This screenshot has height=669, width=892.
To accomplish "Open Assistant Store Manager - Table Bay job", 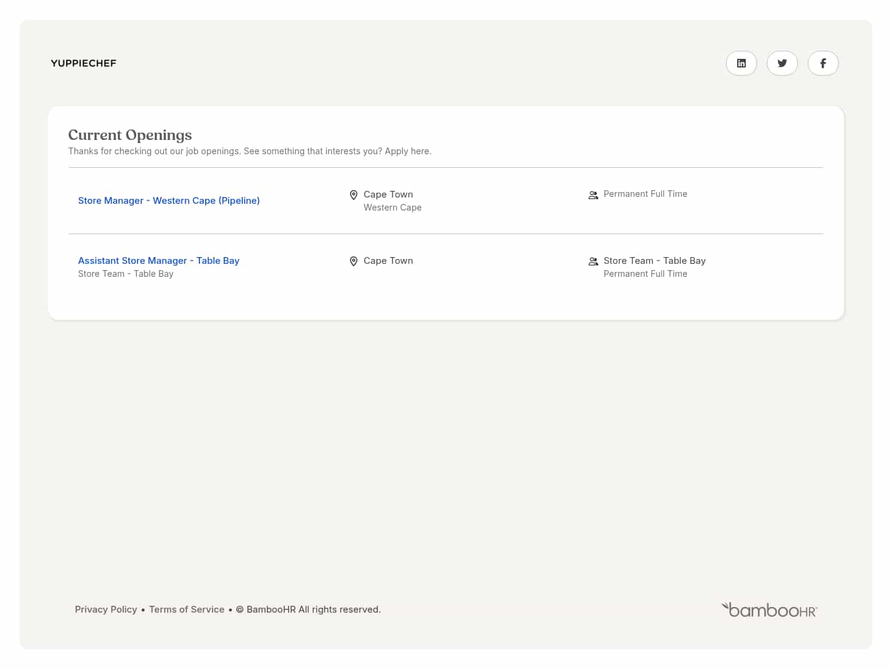I will tap(159, 261).
